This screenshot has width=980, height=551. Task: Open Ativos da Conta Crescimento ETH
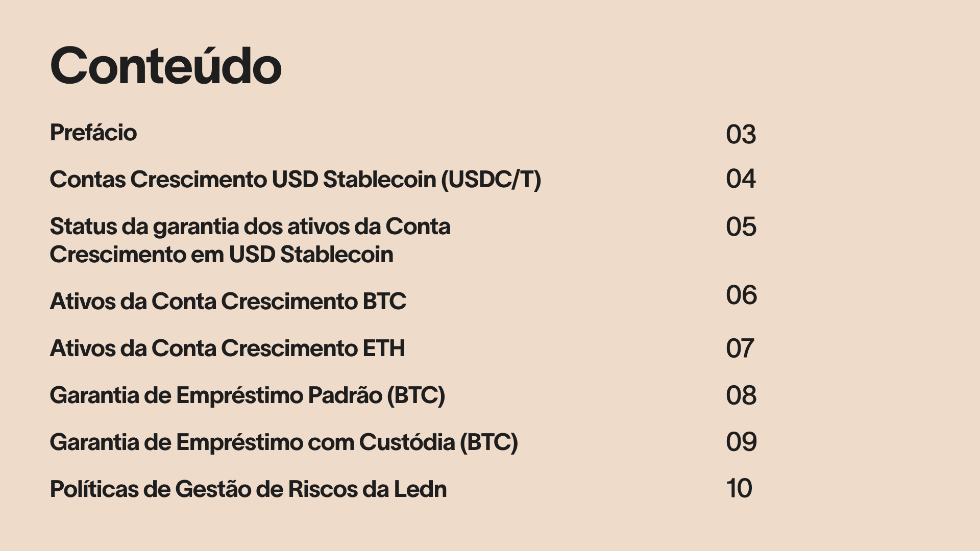pyautogui.click(x=228, y=348)
